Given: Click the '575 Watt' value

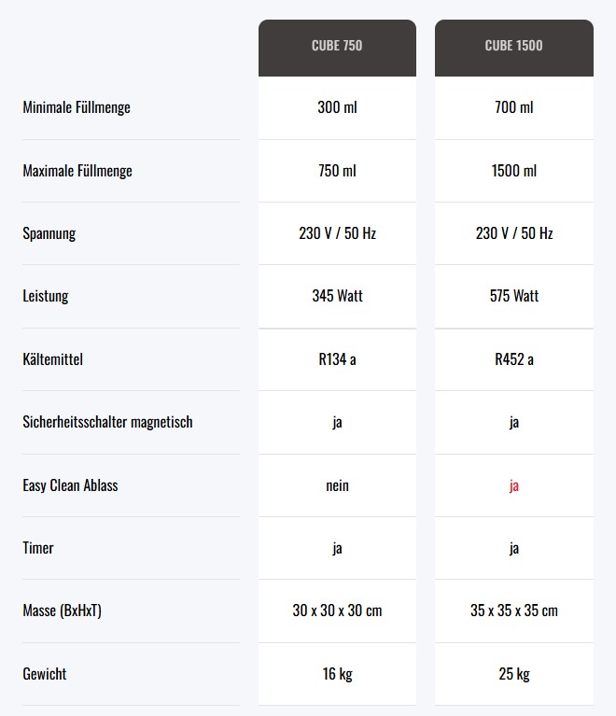Looking at the screenshot, I should 514,296.
